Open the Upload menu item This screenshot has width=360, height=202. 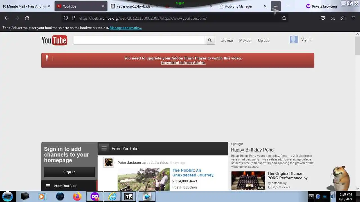(x=264, y=40)
